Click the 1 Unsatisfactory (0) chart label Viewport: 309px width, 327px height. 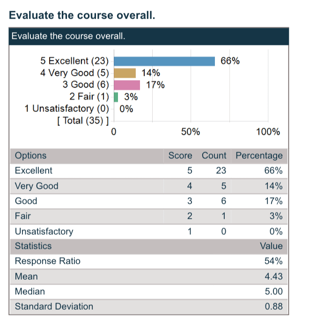pos(66,109)
